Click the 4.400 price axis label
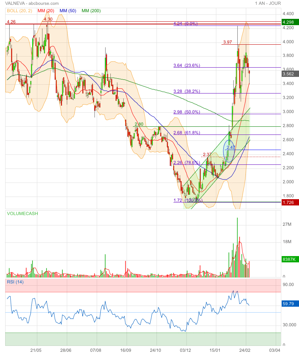The height and width of the screenshot is (354, 299). [288, 14]
